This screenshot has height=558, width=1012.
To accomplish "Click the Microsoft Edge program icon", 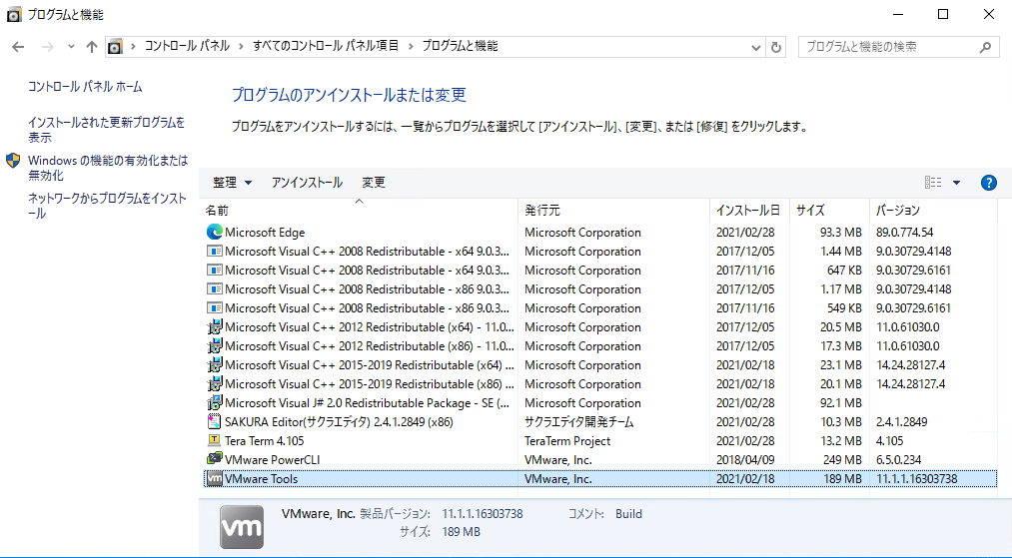I will tap(214, 233).
